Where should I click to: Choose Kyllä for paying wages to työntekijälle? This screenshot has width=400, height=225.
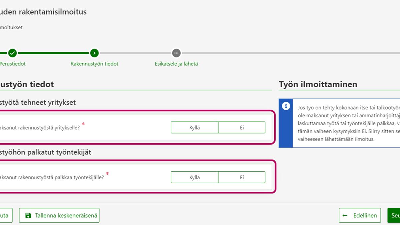[x=195, y=177]
